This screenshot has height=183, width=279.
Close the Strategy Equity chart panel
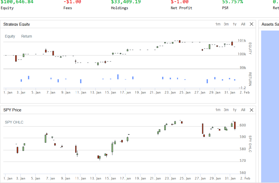click(251, 24)
